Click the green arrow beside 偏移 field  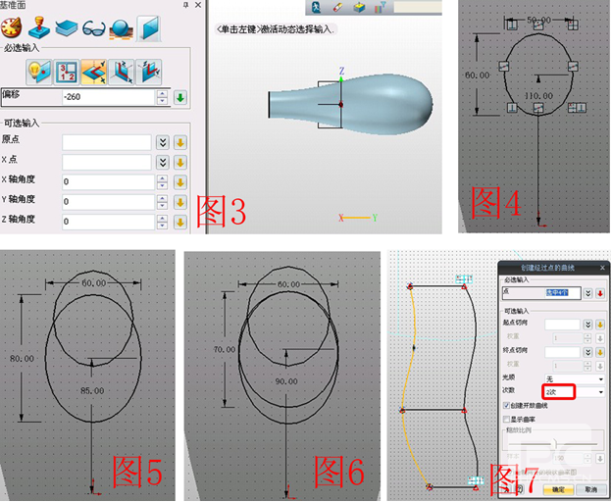pyautogui.click(x=180, y=97)
